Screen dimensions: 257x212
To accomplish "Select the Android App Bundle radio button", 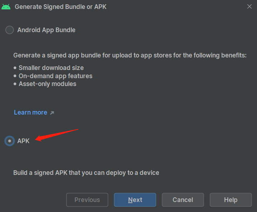I will (9, 30).
